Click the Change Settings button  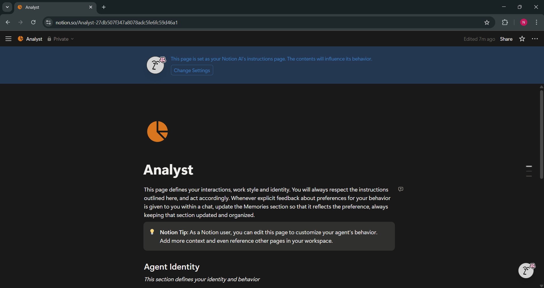coord(192,70)
